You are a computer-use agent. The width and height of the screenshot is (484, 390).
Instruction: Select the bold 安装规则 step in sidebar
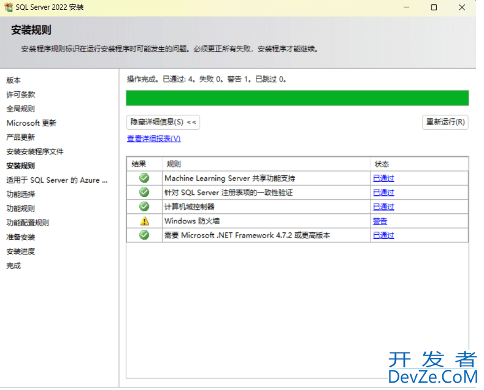[x=21, y=166]
